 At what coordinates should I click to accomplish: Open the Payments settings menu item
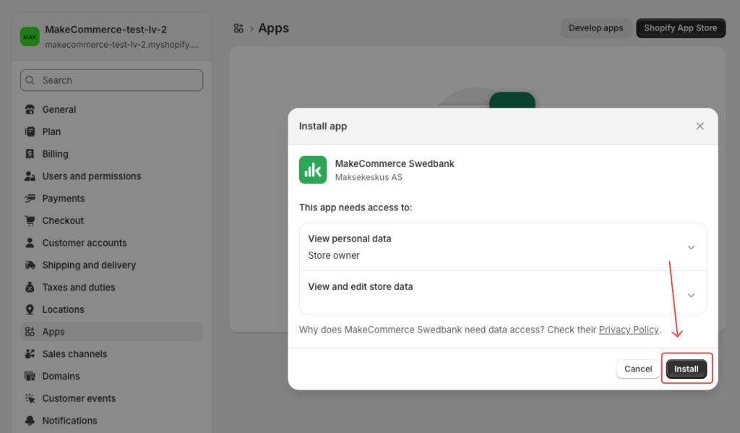point(63,198)
